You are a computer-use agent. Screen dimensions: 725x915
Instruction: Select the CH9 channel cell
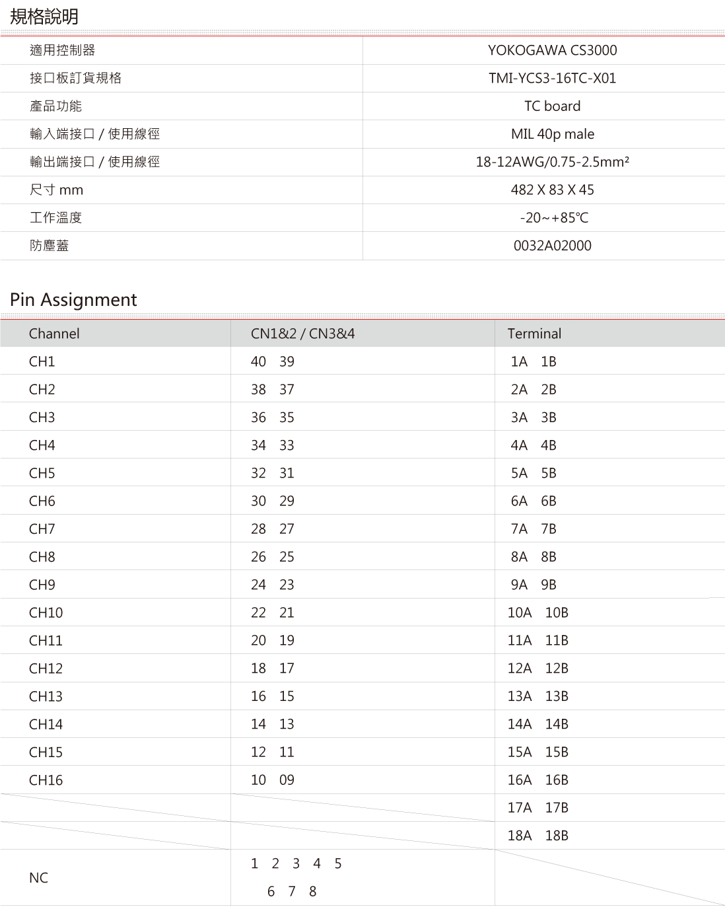(x=42, y=585)
